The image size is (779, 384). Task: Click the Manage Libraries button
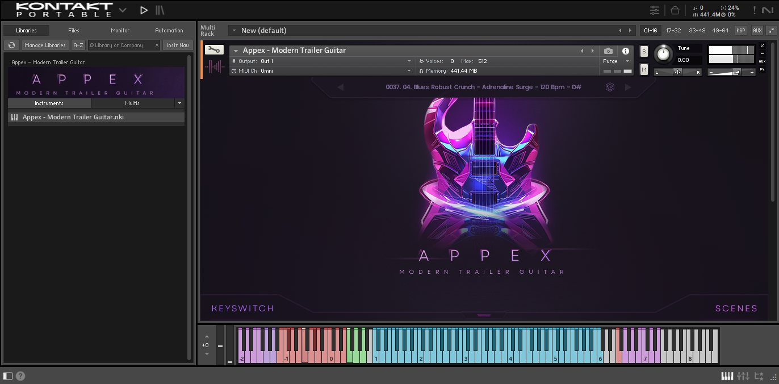[45, 45]
